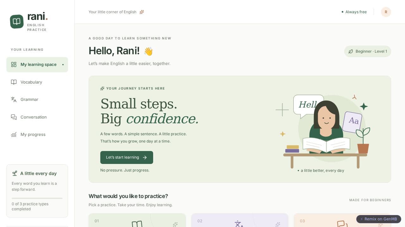The height and width of the screenshot is (227, 405).
Task: Click the sprout icon in daily card
Action: click(15, 173)
